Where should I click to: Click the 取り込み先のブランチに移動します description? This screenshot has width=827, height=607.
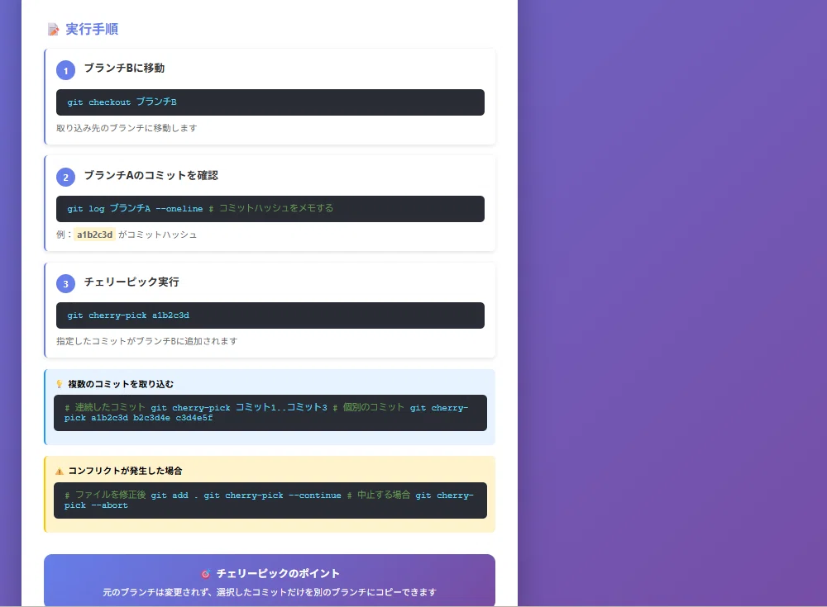127,128
